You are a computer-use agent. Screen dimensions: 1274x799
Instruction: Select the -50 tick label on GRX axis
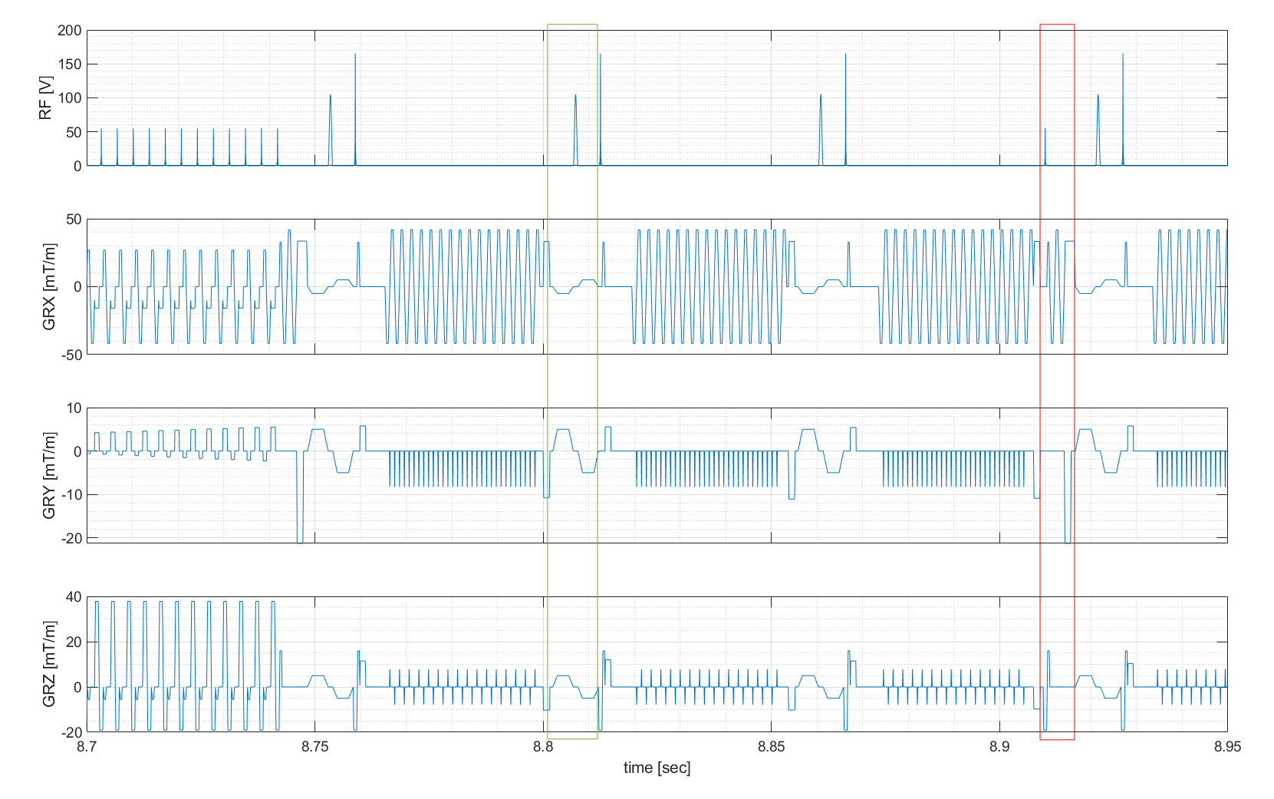pos(69,355)
